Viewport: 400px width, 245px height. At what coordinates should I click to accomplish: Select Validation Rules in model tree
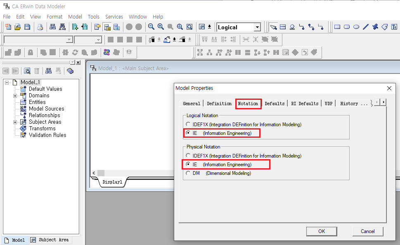(47, 135)
